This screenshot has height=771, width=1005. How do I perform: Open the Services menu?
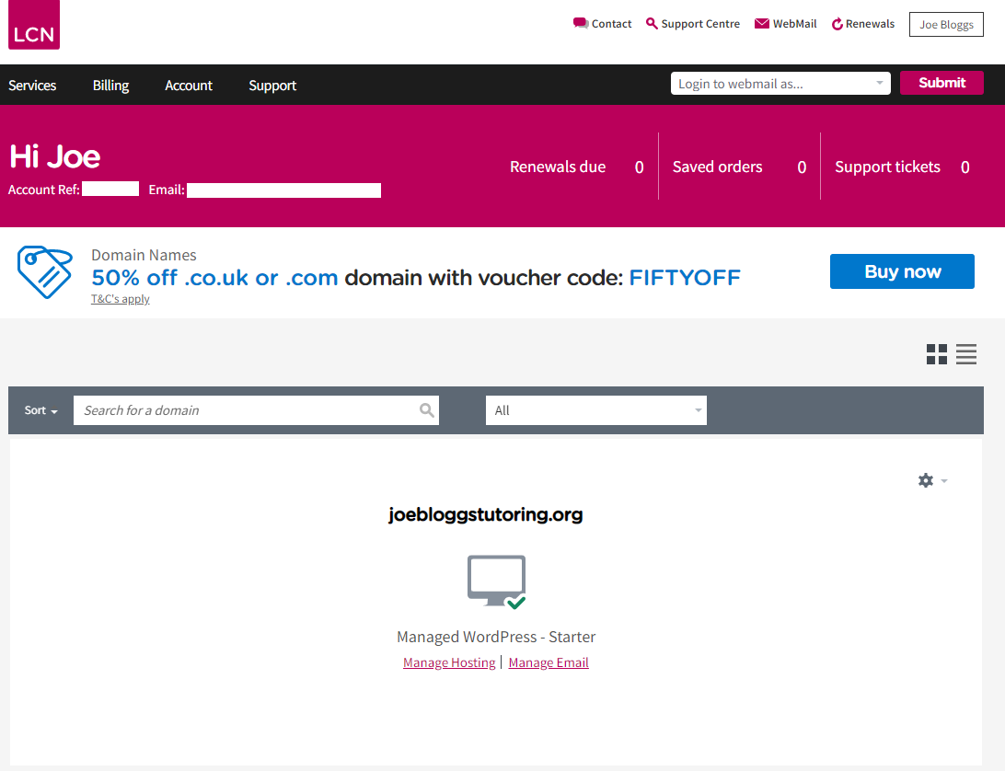point(32,85)
